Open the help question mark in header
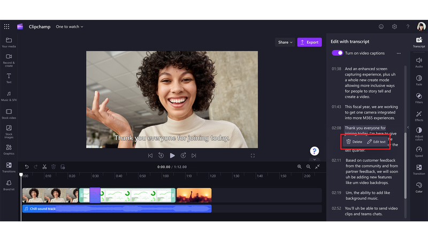The width and height of the screenshot is (428, 241). 408,26
